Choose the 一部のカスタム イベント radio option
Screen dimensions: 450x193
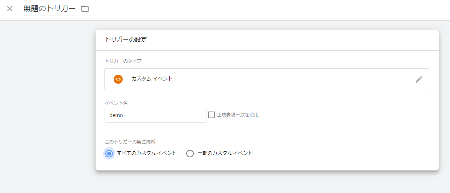coord(190,154)
